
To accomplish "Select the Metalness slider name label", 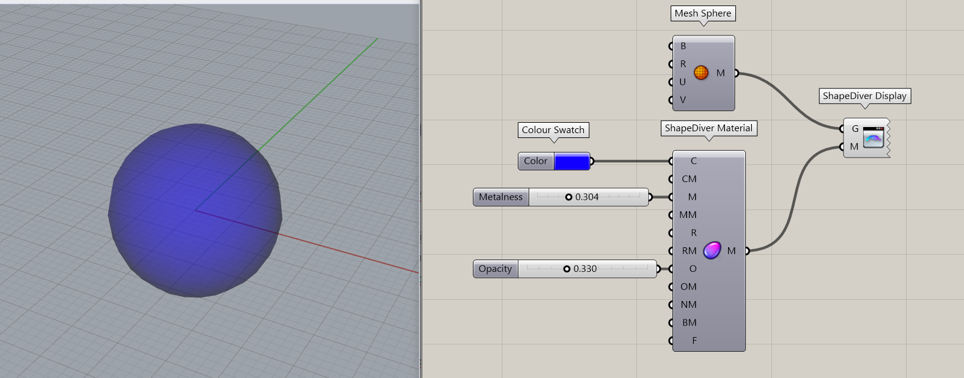I will pyautogui.click(x=501, y=197).
